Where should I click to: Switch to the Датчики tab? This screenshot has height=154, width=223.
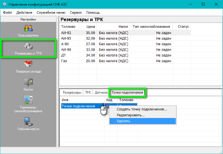pos(101,93)
